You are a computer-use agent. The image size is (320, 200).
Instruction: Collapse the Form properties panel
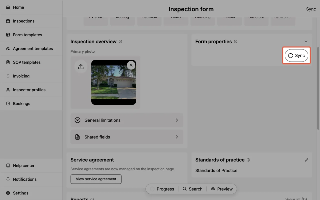[x=306, y=41]
